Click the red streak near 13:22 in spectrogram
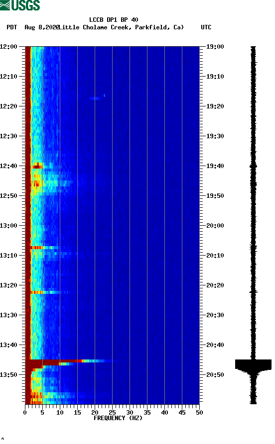Screen dimensions: 275x444 pos(37,292)
